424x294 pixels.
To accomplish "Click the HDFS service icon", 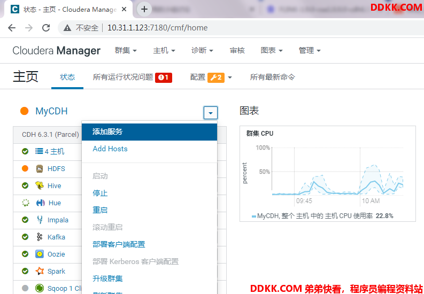I will click(40, 168).
